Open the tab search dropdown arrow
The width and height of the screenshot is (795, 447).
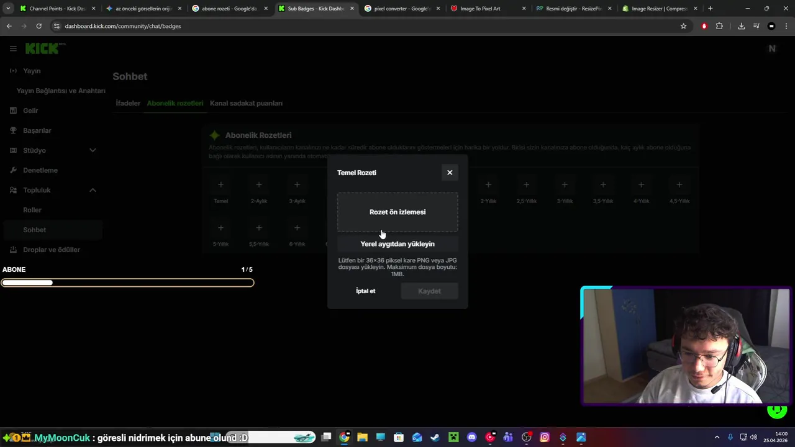coord(7,9)
